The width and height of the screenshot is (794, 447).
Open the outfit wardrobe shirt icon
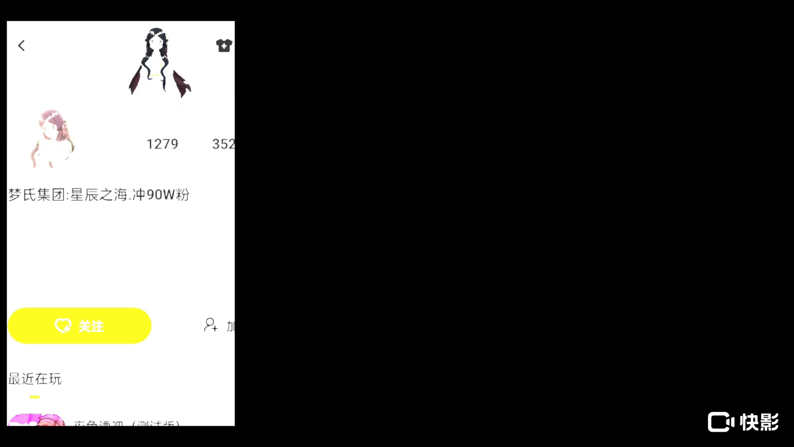224,46
